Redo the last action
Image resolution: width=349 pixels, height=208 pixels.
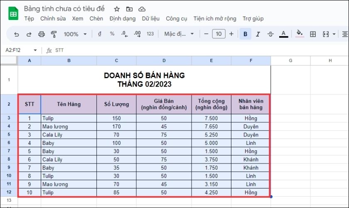click(x=29, y=34)
